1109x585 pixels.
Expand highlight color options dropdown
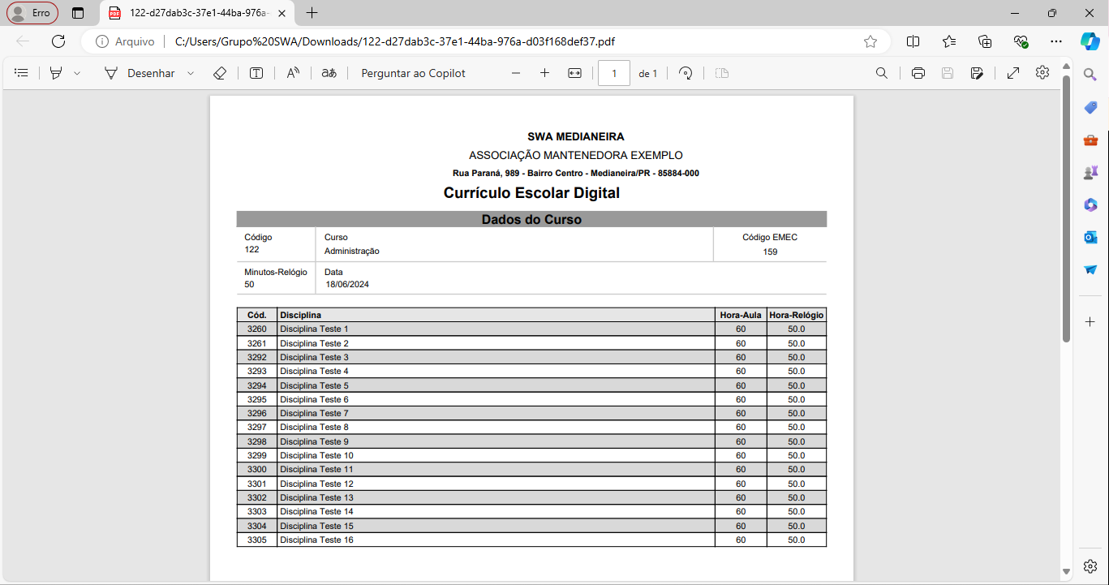[x=77, y=73]
